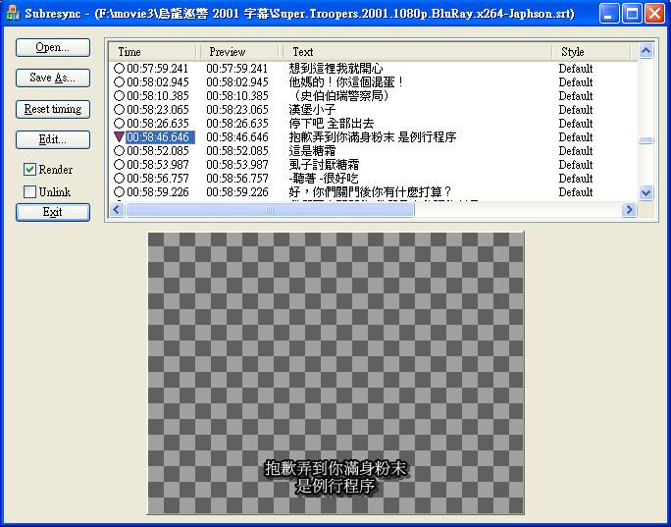Screen dimensions: 671x527
Task: Minimize the Subresync window
Action: pyautogui.click(x=608, y=14)
